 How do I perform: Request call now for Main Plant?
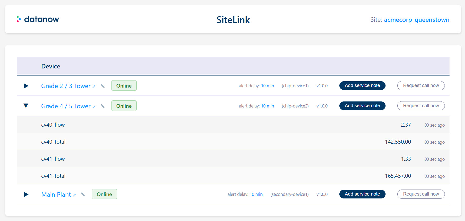(x=421, y=194)
